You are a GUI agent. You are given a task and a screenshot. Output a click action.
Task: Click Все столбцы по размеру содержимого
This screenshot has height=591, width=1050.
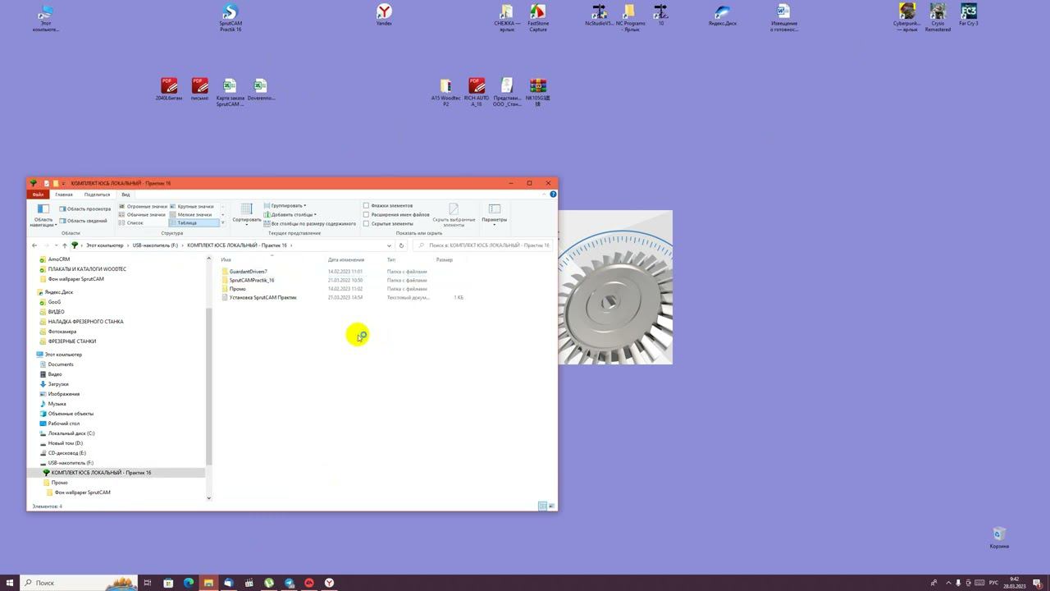[310, 223]
